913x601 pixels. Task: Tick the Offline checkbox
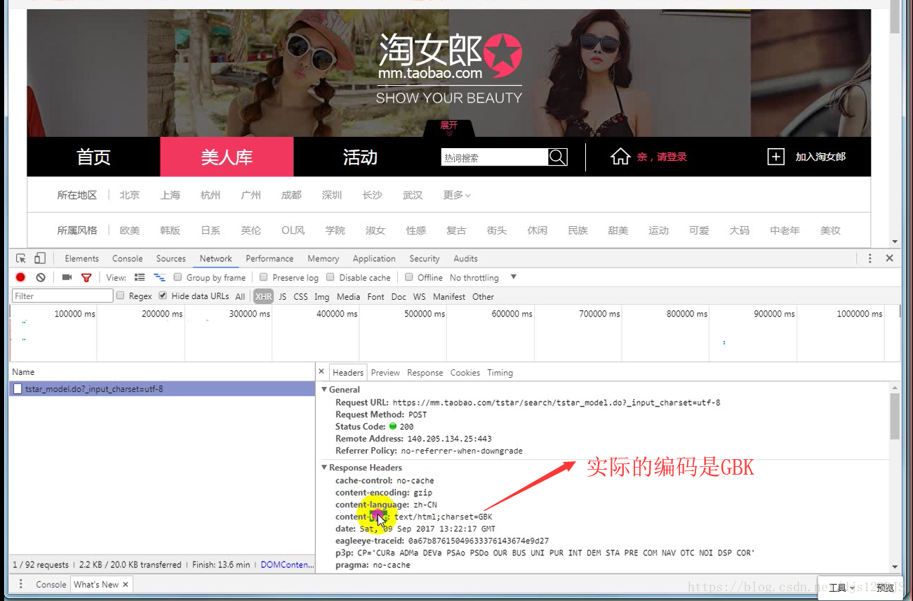408,277
